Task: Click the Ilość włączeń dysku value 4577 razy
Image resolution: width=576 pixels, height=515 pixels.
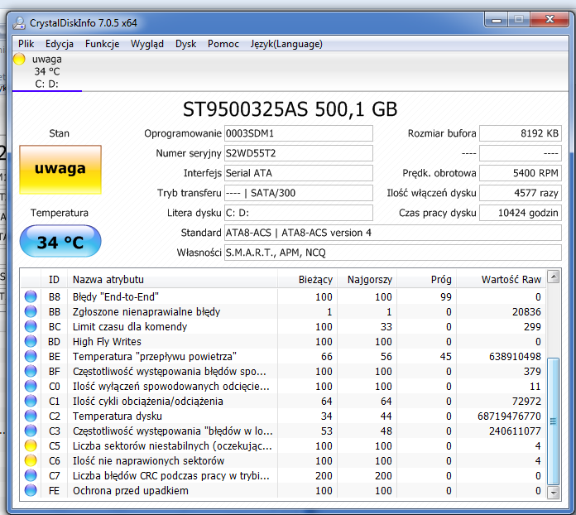Action: click(x=521, y=193)
